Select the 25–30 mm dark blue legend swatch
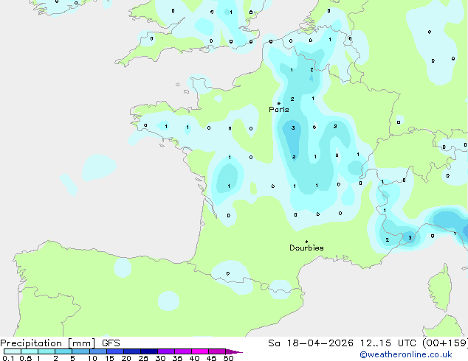 149,351
